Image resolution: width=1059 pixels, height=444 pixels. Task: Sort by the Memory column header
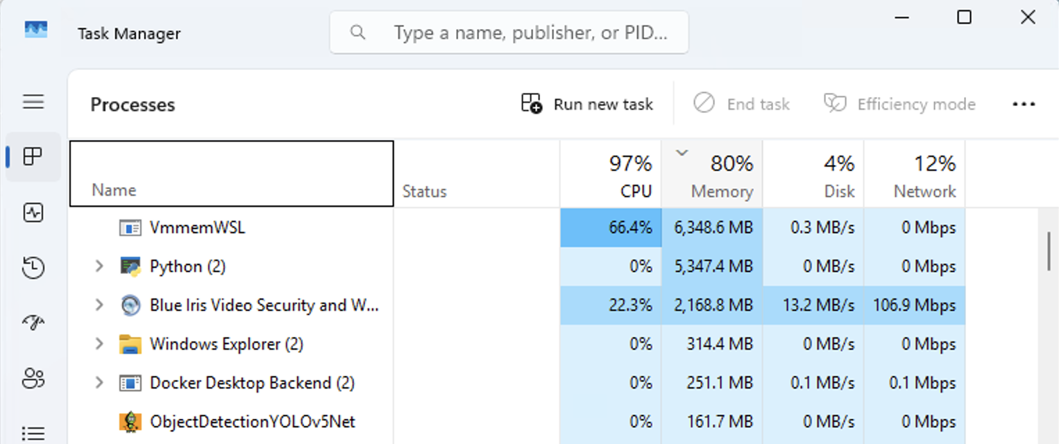[x=712, y=173]
